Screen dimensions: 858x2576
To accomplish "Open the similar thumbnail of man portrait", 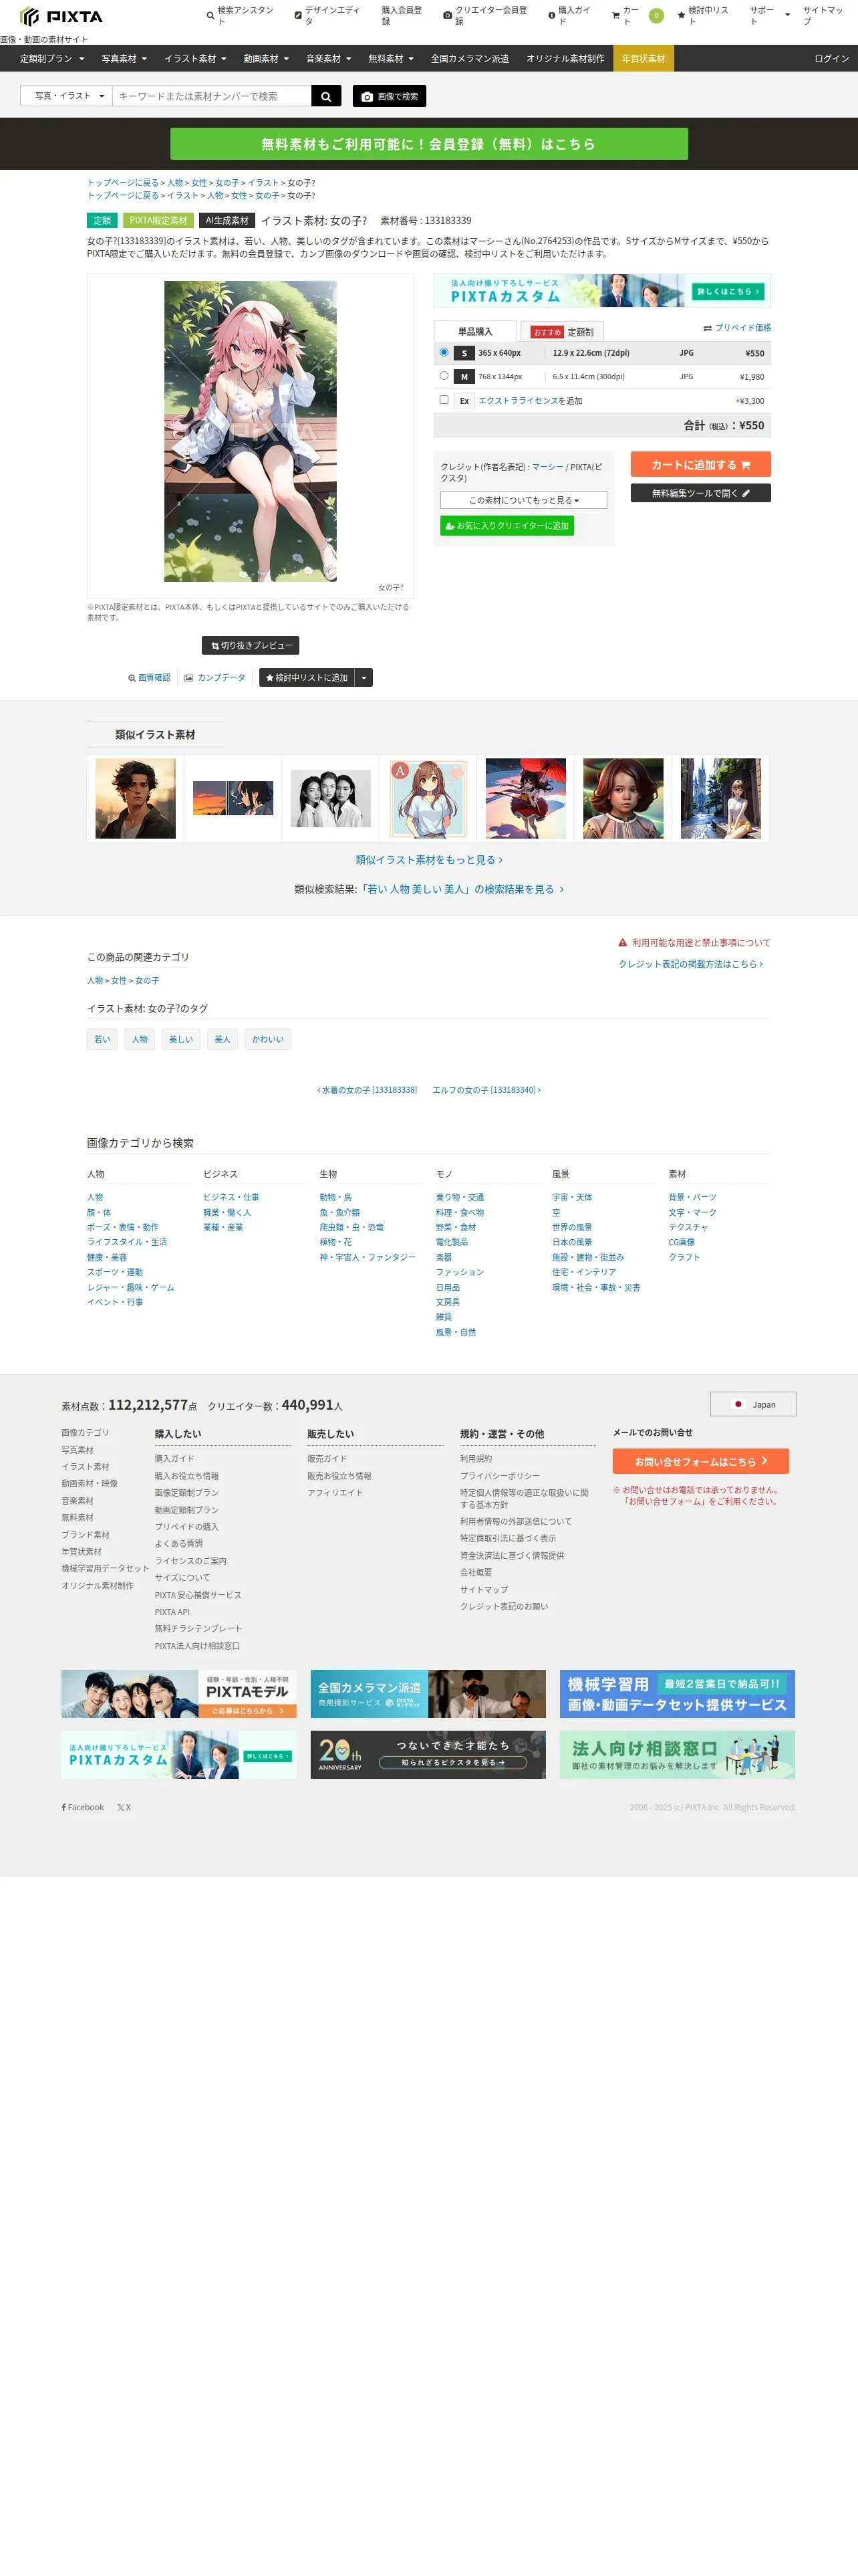I will [136, 799].
